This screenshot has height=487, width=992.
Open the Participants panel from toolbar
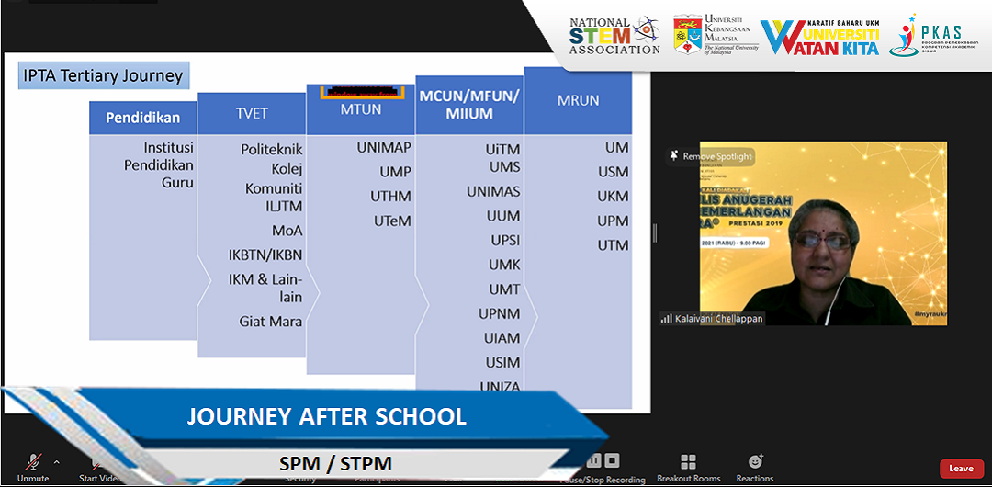377,477
